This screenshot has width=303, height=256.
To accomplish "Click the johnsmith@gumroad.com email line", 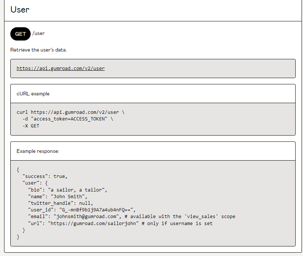I will [132, 217].
